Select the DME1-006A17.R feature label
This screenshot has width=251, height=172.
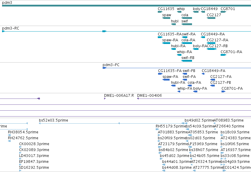pos(119,96)
